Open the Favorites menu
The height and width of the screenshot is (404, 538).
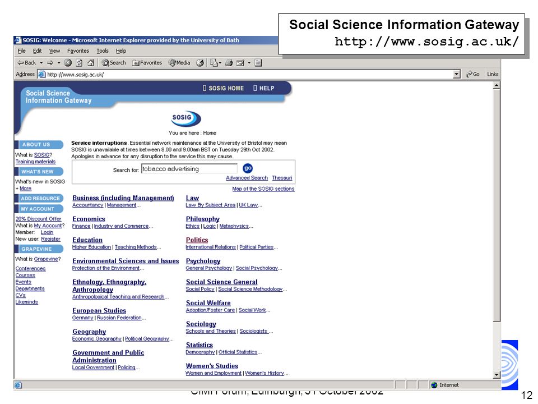click(x=78, y=51)
